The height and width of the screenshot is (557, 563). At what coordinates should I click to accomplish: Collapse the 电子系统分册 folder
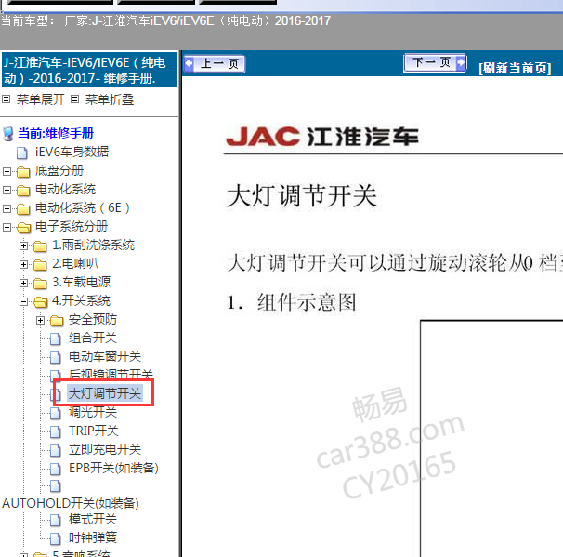7,227
